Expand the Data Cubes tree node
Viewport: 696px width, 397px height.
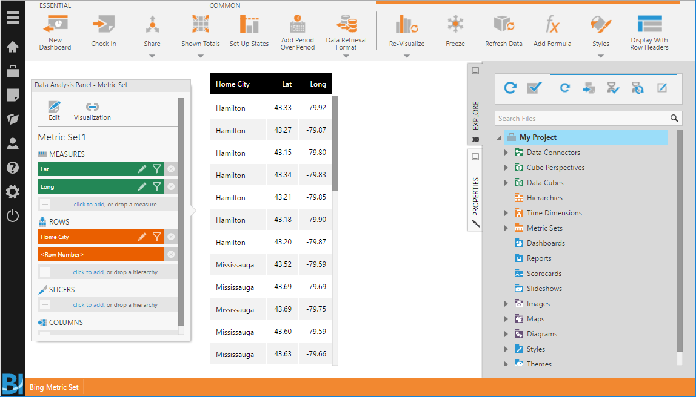pos(506,183)
